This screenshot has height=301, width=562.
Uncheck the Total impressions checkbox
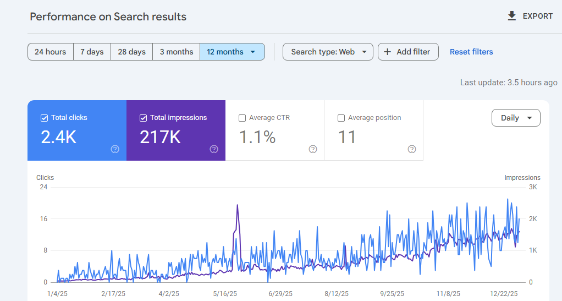click(144, 118)
